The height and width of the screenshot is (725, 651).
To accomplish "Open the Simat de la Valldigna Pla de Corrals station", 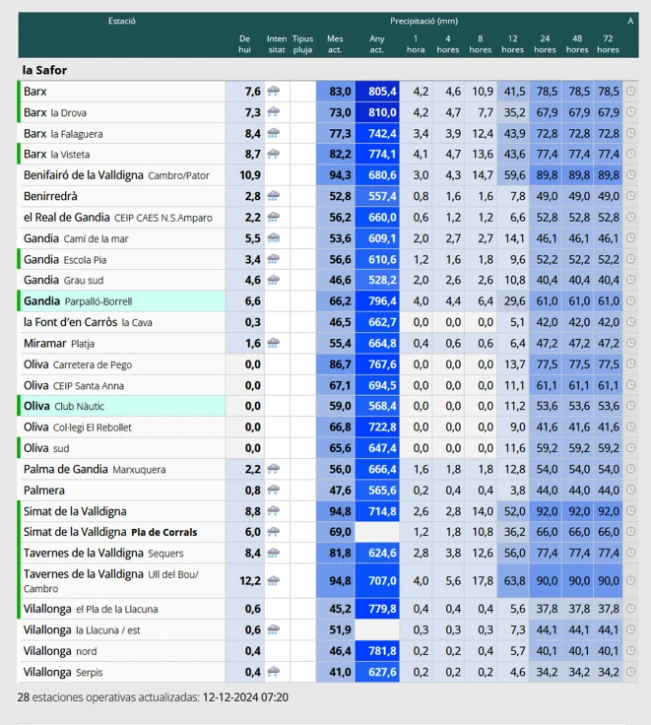I will pyautogui.click(x=110, y=532).
